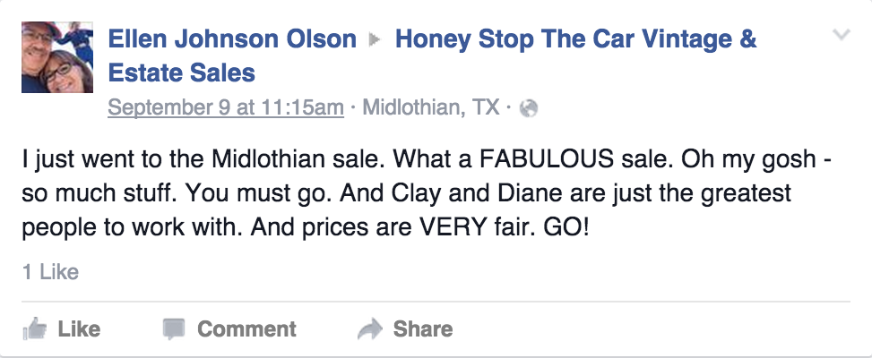Visit Ellen Johnson Olson's profile name link

pyautogui.click(x=231, y=39)
